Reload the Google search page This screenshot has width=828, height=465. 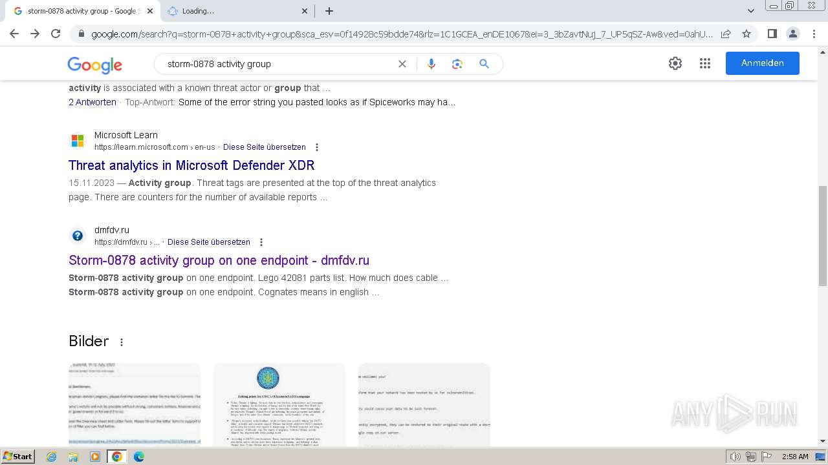pos(56,34)
